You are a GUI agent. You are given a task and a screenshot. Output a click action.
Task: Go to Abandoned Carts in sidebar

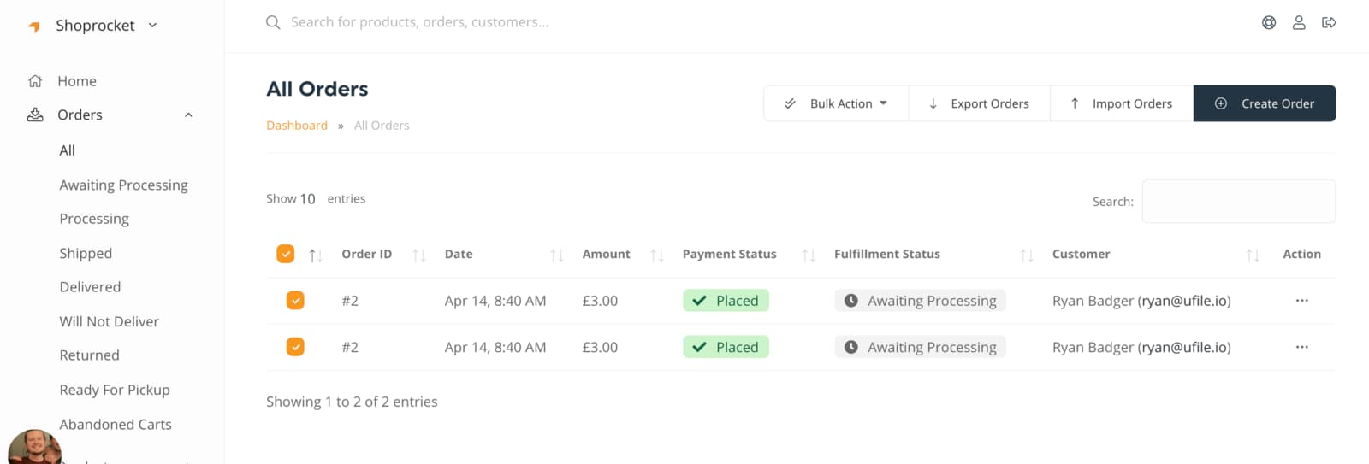pyautogui.click(x=116, y=425)
